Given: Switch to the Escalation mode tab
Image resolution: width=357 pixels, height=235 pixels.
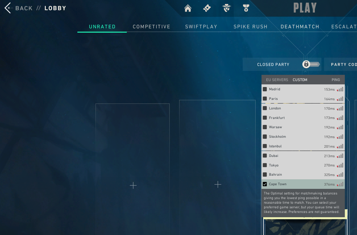Looking at the screenshot, I should tap(344, 27).
